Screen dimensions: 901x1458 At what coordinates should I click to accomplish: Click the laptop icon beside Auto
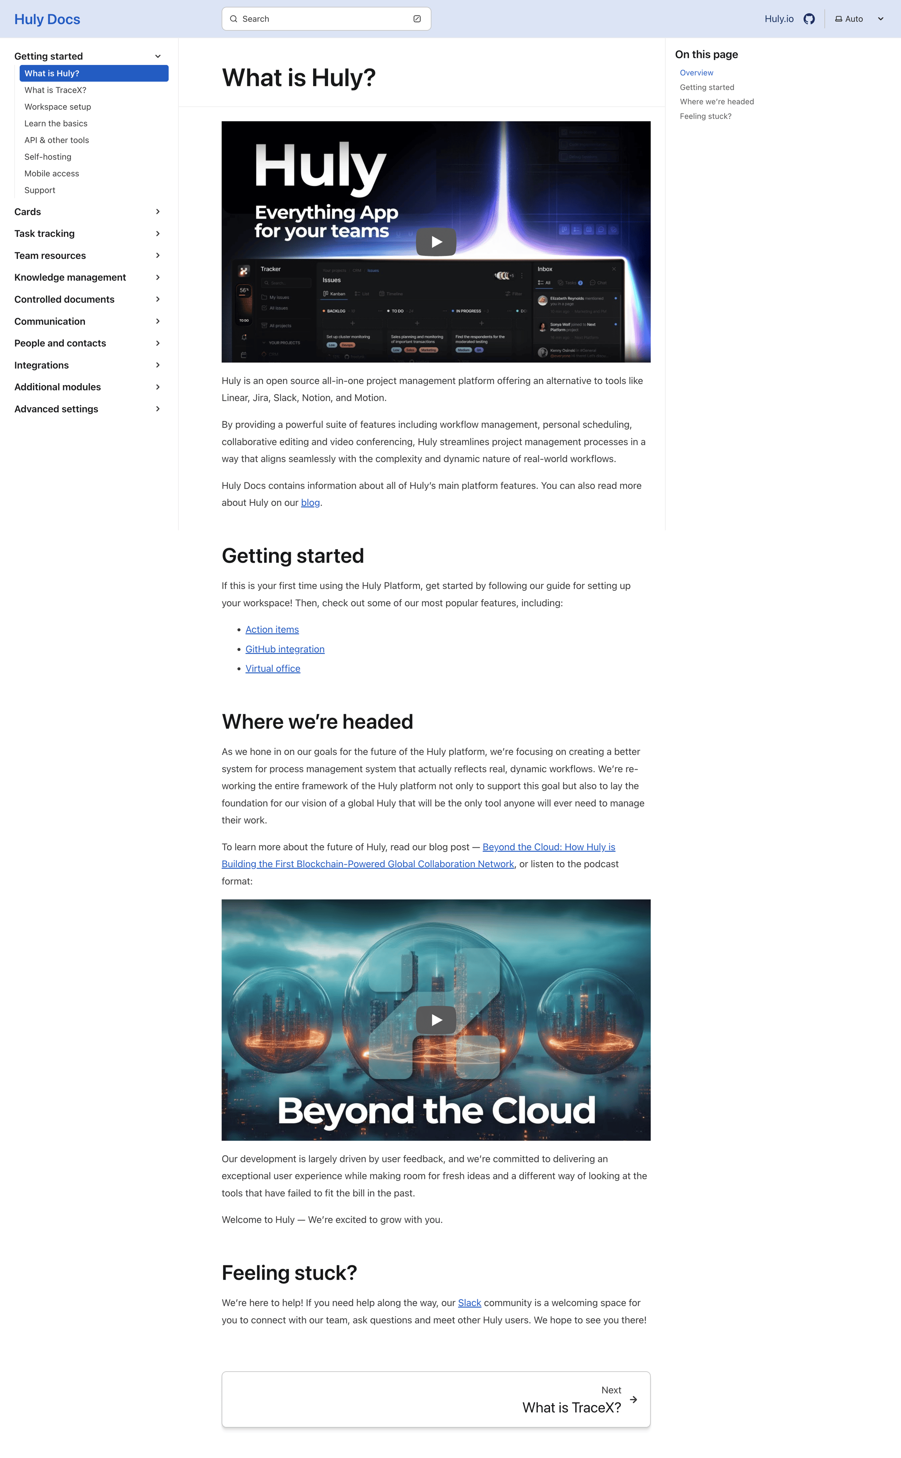838,19
